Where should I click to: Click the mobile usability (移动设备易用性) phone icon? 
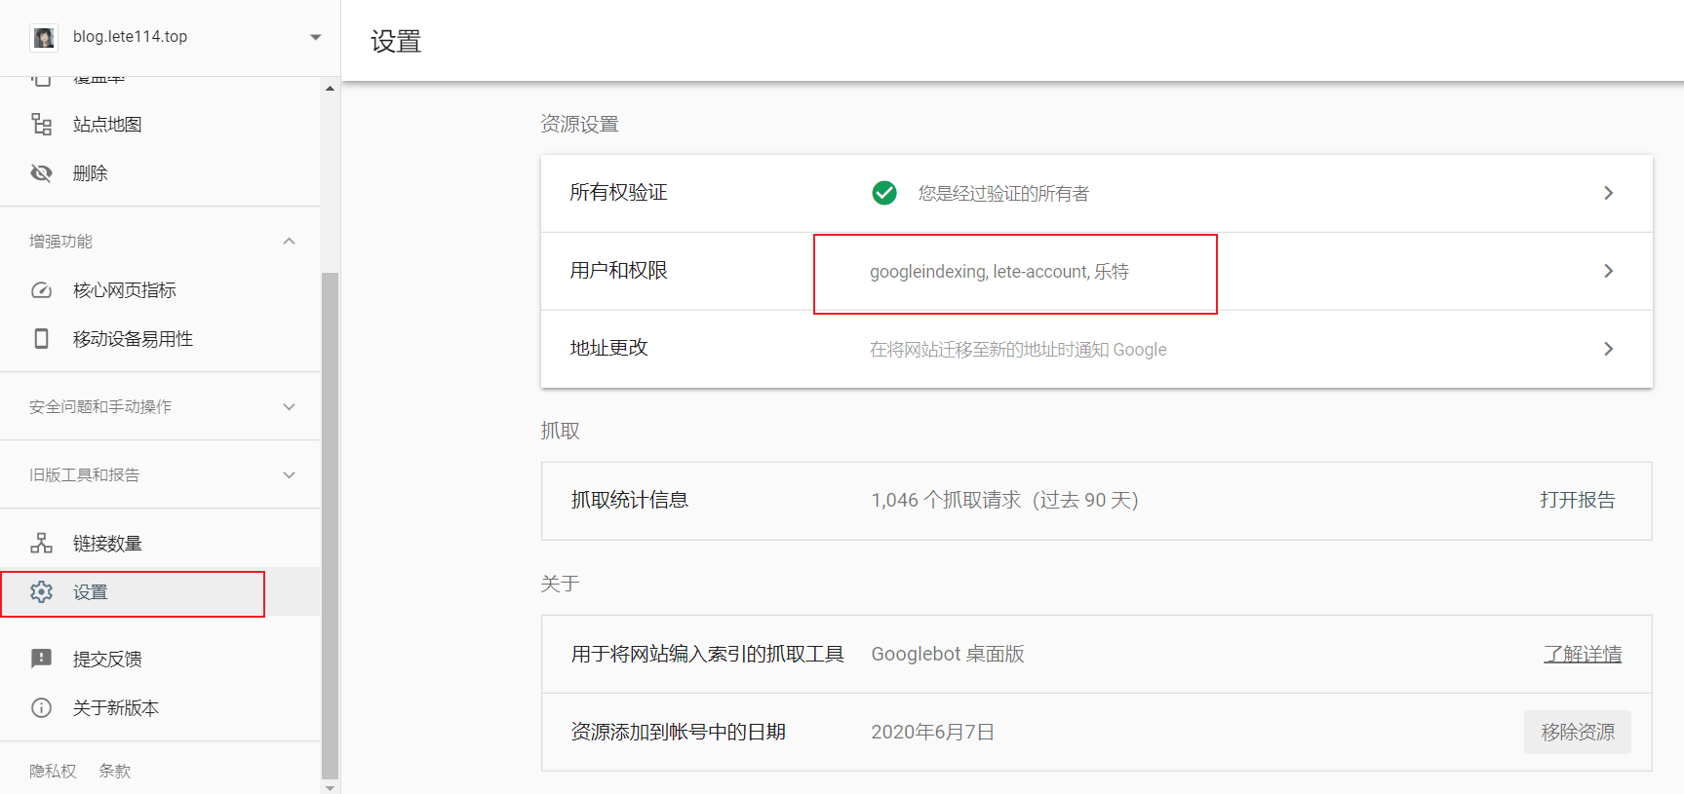(41, 339)
